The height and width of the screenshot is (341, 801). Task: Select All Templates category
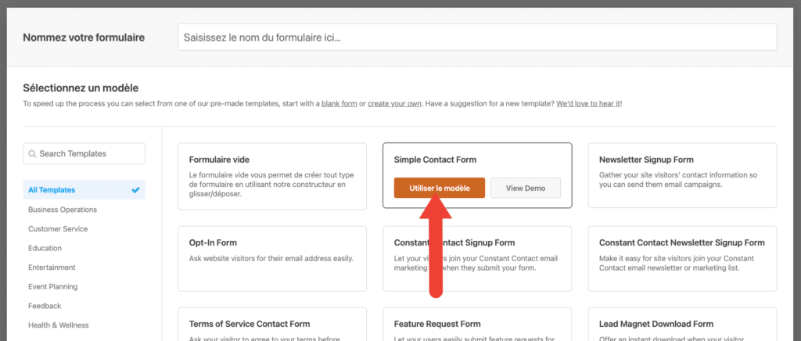point(84,190)
